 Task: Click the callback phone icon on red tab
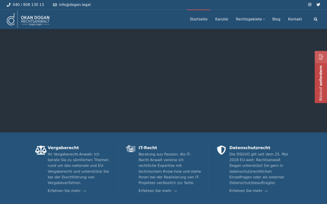tap(321, 57)
